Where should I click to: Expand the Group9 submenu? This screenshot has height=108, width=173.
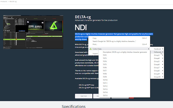(157, 74)
